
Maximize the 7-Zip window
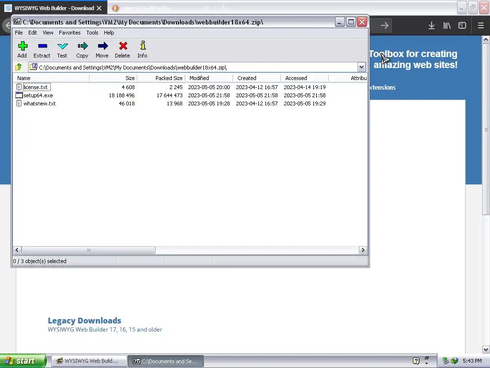351,22
